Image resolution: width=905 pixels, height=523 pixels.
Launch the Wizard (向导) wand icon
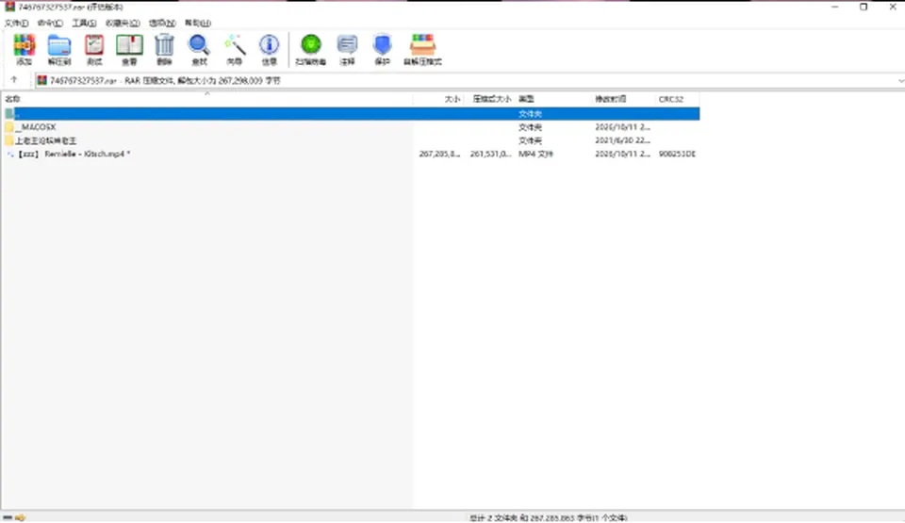coord(235,49)
